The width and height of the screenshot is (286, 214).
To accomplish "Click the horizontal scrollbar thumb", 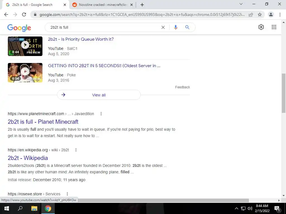I will pos(163,200).
